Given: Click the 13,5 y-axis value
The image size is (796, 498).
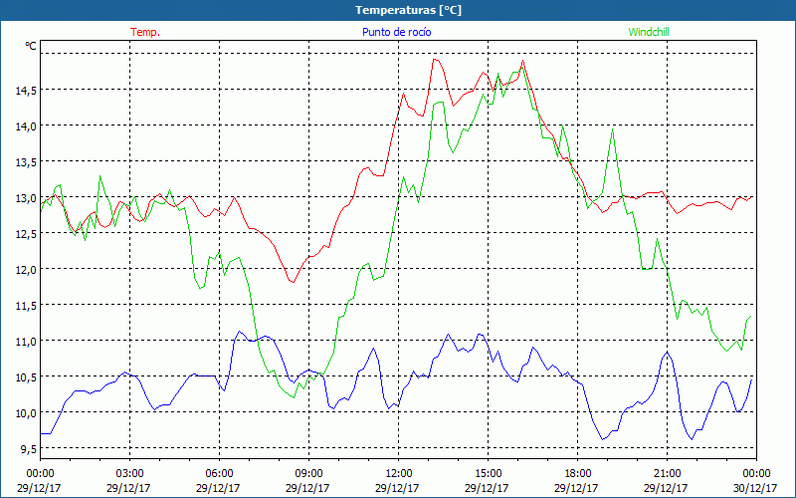Looking at the screenshot, I should 26,162.
